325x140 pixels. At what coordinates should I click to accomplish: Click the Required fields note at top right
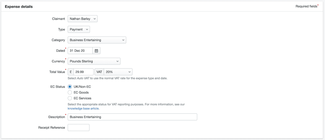tap(306, 6)
